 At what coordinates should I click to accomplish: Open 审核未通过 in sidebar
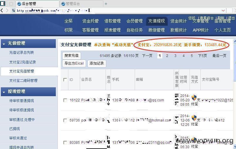(18, 138)
